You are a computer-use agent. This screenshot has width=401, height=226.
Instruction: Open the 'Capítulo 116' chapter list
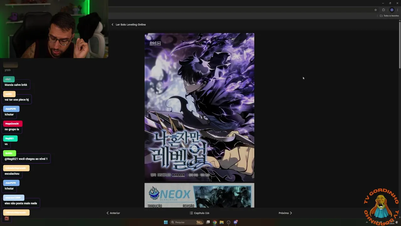click(x=200, y=213)
